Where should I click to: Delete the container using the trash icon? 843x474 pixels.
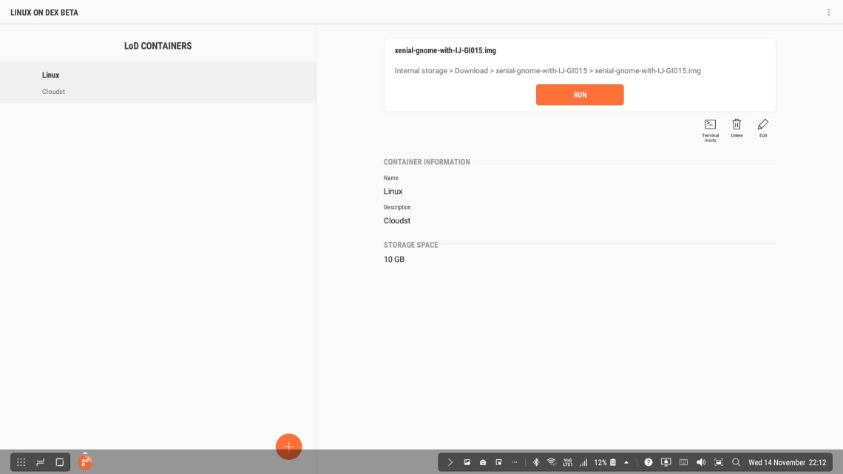(737, 124)
